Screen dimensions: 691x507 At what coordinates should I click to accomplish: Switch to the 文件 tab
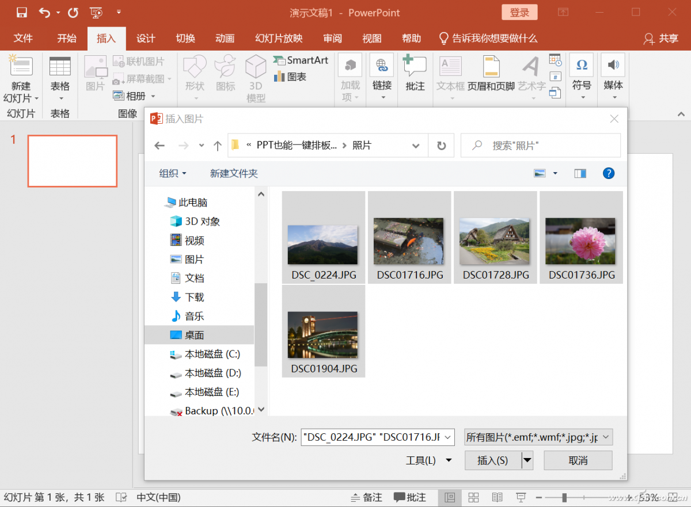pos(23,39)
